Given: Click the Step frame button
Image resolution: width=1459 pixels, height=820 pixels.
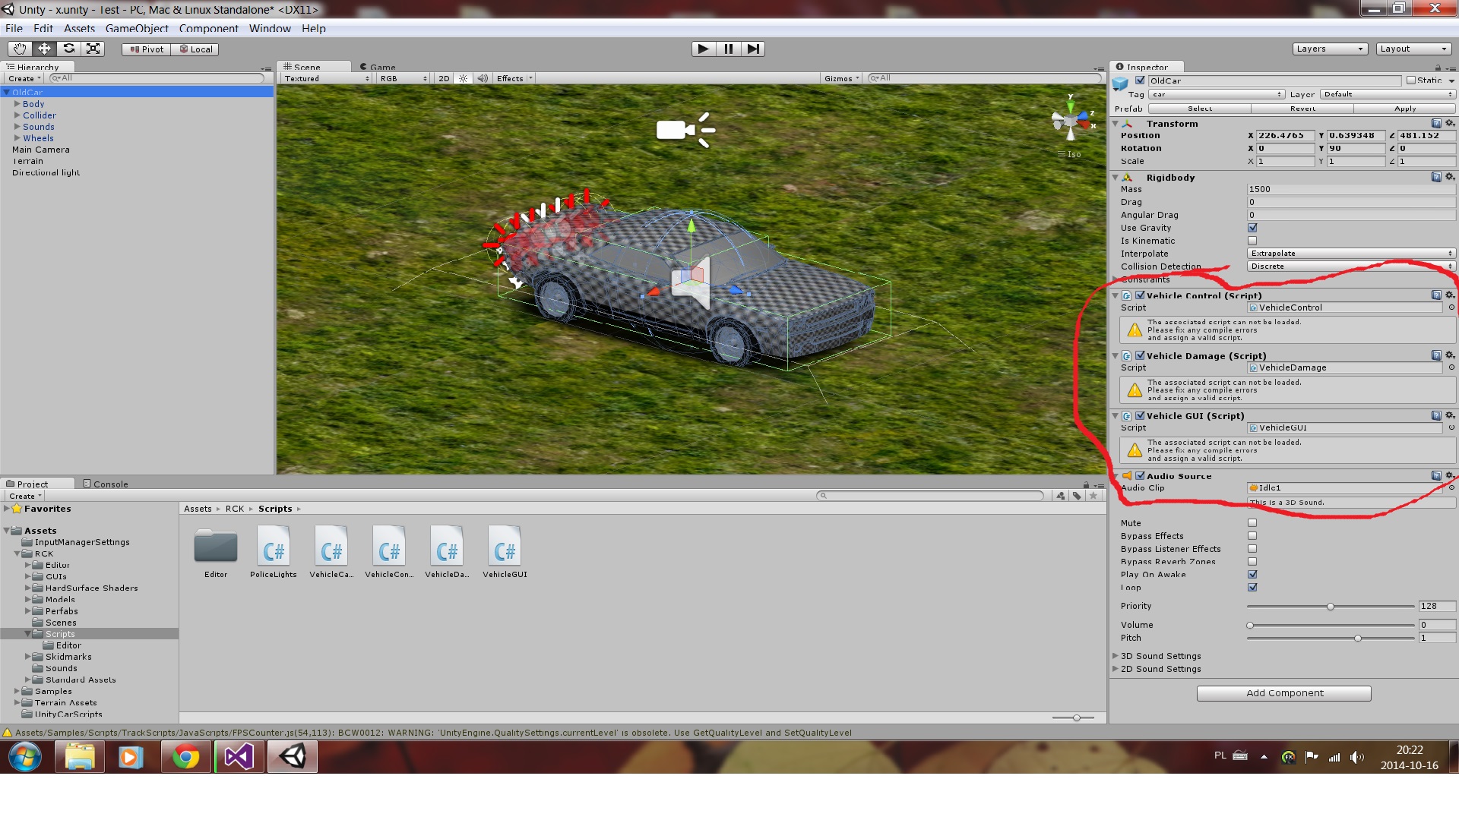Looking at the screenshot, I should pos(752,49).
